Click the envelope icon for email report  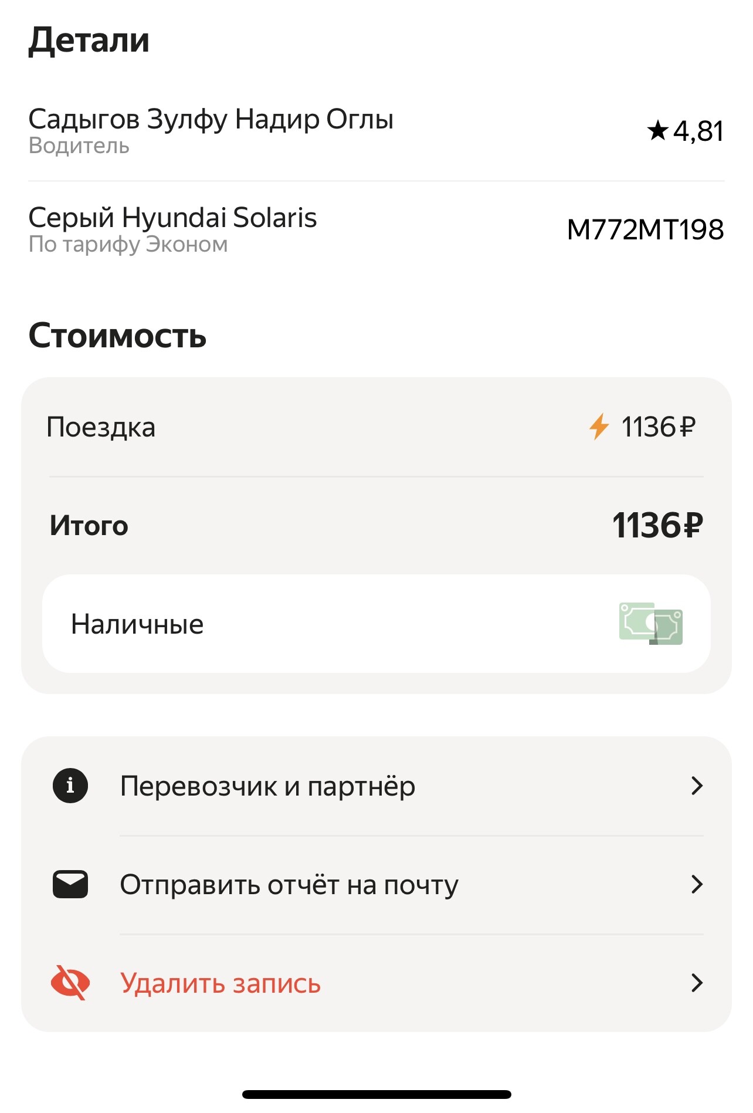(70, 884)
